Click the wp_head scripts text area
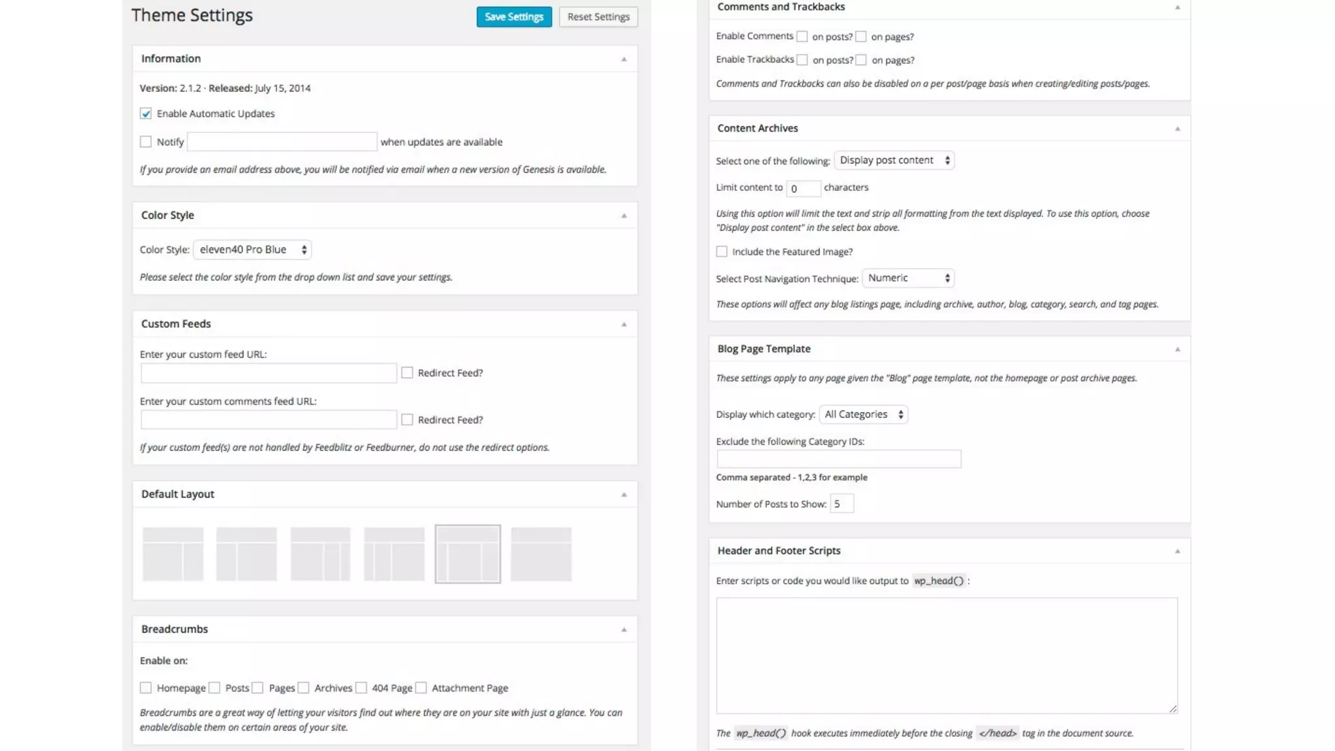1335x751 pixels. coord(946,655)
